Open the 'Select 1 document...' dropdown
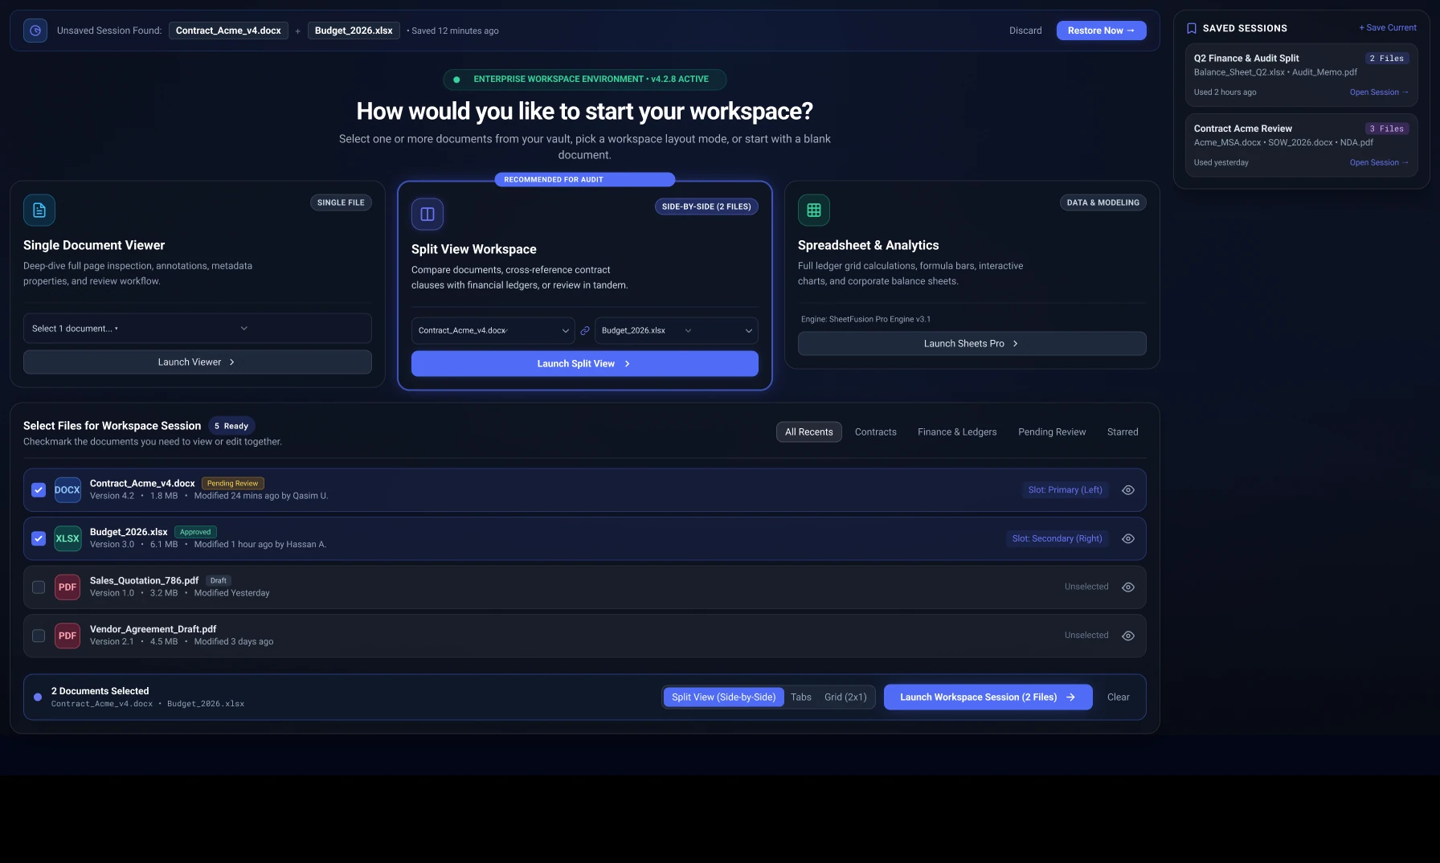 pos(198,329)
